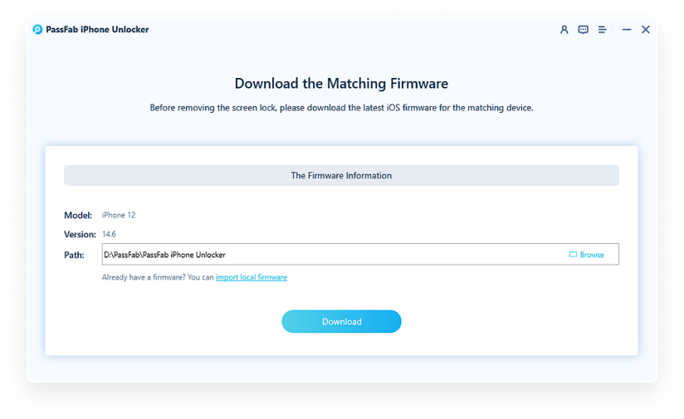This screenshot has height=419, width=684.
Task: Minimize the PassFab window
Action: point(627,30)
